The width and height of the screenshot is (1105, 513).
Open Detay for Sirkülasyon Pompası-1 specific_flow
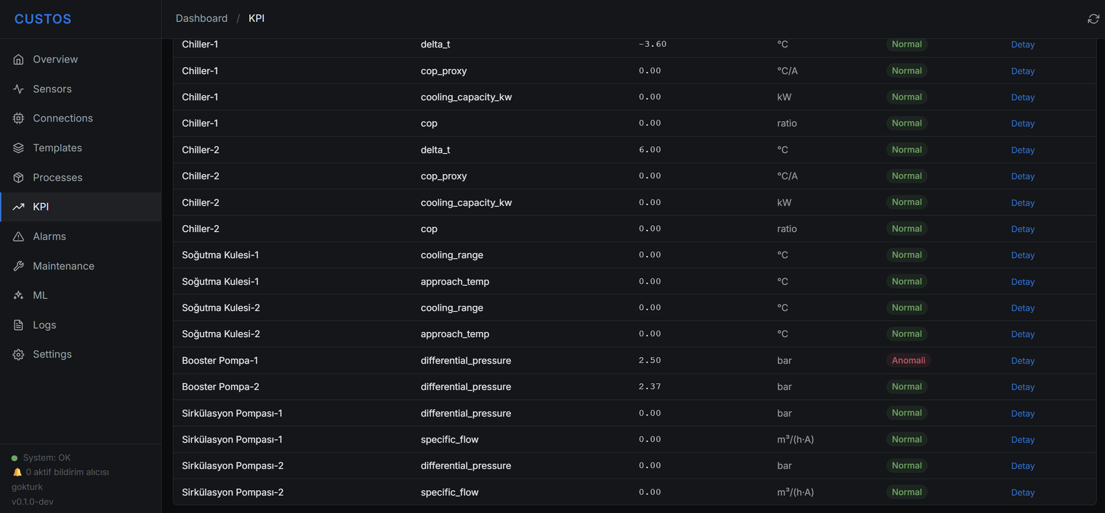(x=1023, y=440)
